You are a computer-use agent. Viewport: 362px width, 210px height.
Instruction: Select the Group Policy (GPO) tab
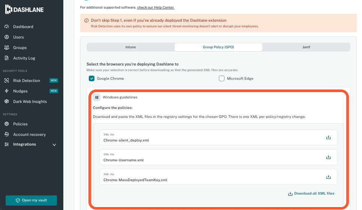pyautogui.click(x=218, y=47)
